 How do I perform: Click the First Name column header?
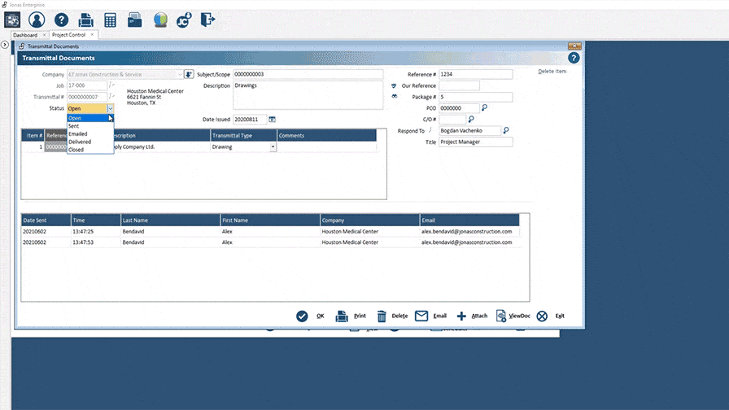tap(270, 220)
